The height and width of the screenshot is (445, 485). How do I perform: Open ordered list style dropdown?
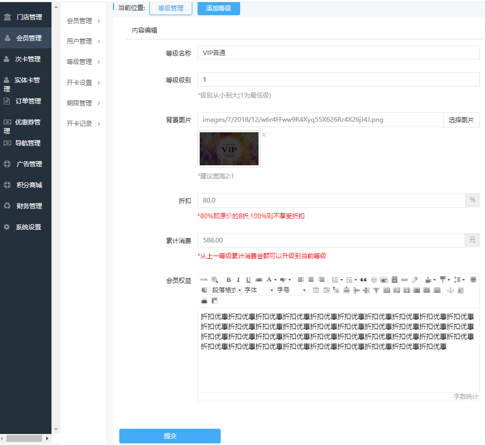(x=342, y=280)
